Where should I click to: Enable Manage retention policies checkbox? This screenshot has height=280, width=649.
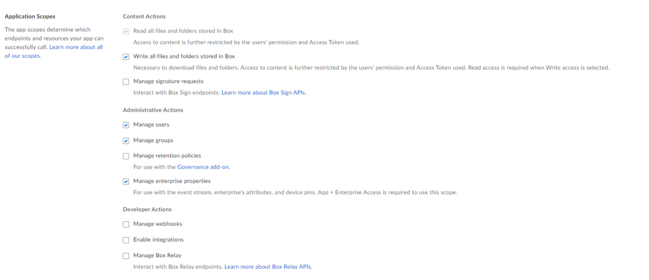pos(126,156)
